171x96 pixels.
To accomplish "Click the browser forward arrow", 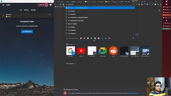I will pyautogui.click(x=58, y=4).
